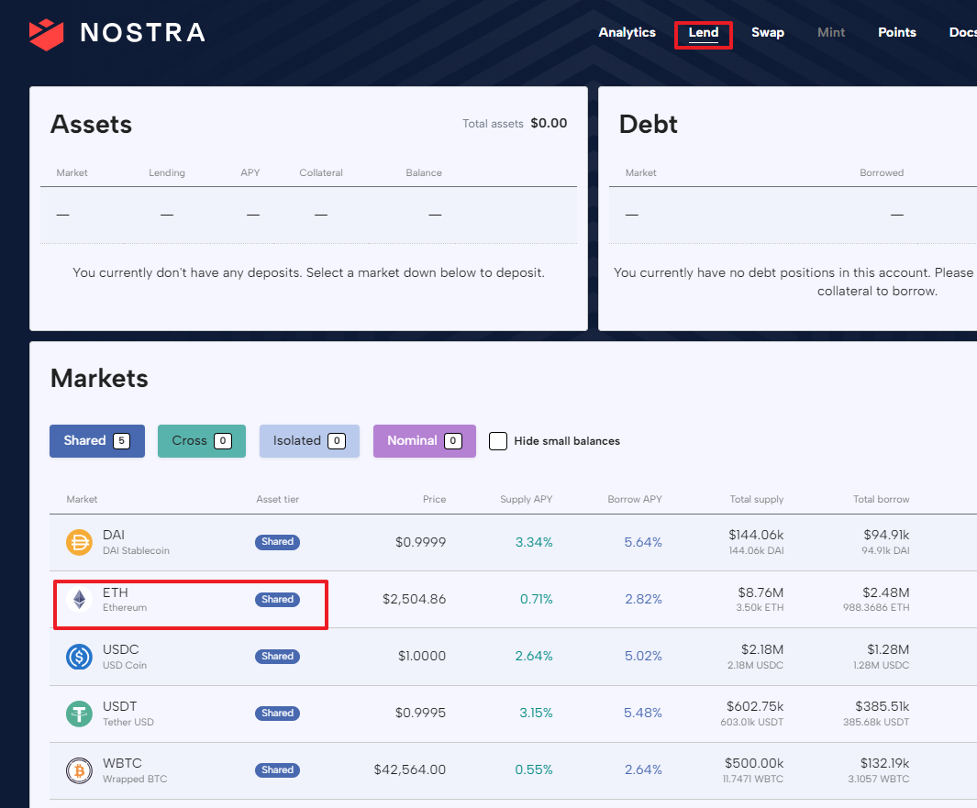Select the DAI Stablecoin market name
The width and height of the screenshot is (977, 808).
pos(136,542)
